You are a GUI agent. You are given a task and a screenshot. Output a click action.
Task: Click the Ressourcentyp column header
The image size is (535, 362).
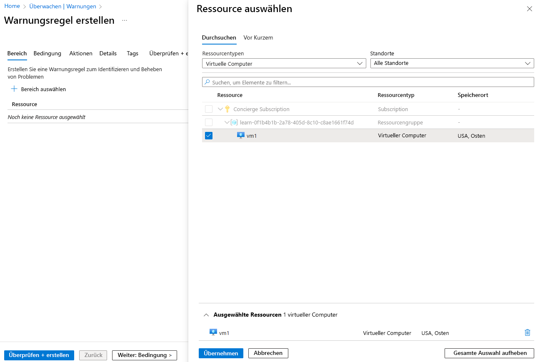(396, 95)
